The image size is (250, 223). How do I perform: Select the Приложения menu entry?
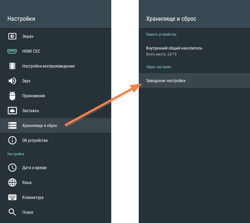click(56, 96)
